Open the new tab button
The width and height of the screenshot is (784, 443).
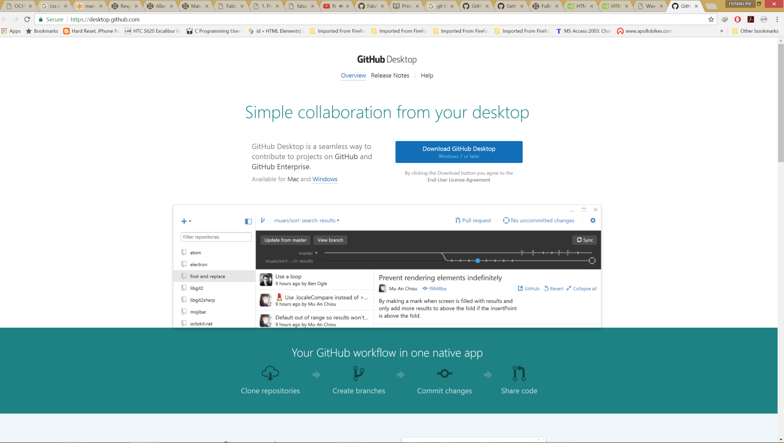point(711,6)
